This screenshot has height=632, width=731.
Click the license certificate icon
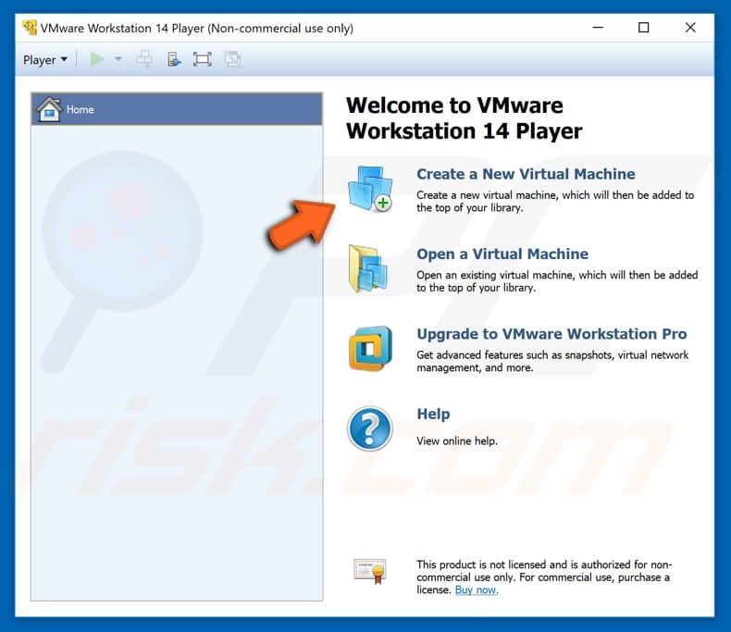click(370, 571)
